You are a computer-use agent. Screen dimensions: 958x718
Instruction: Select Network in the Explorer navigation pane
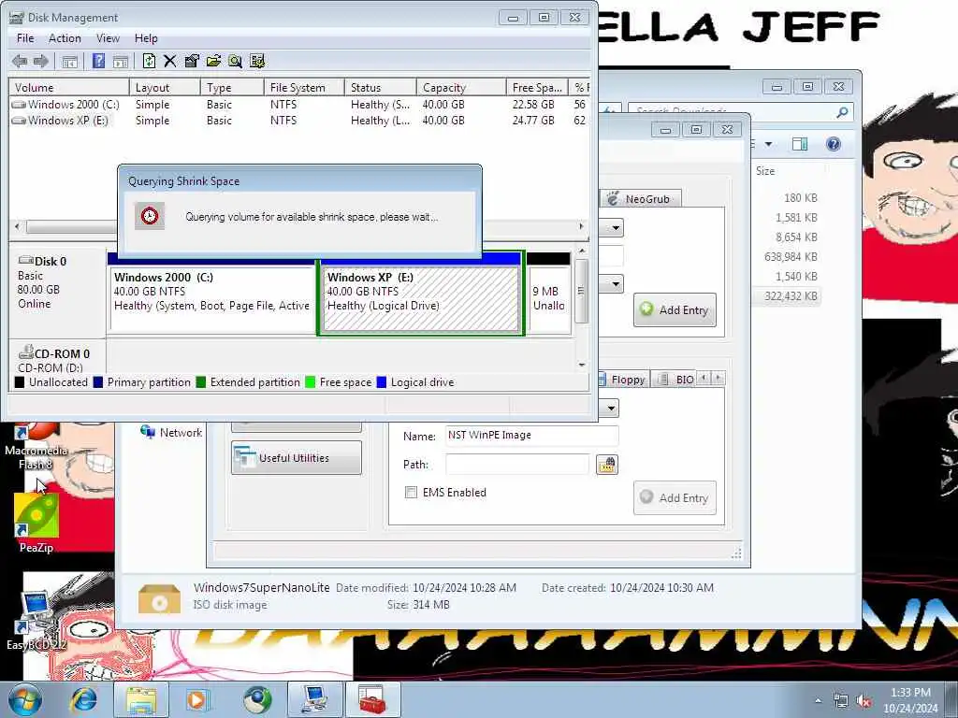point(172,432)
